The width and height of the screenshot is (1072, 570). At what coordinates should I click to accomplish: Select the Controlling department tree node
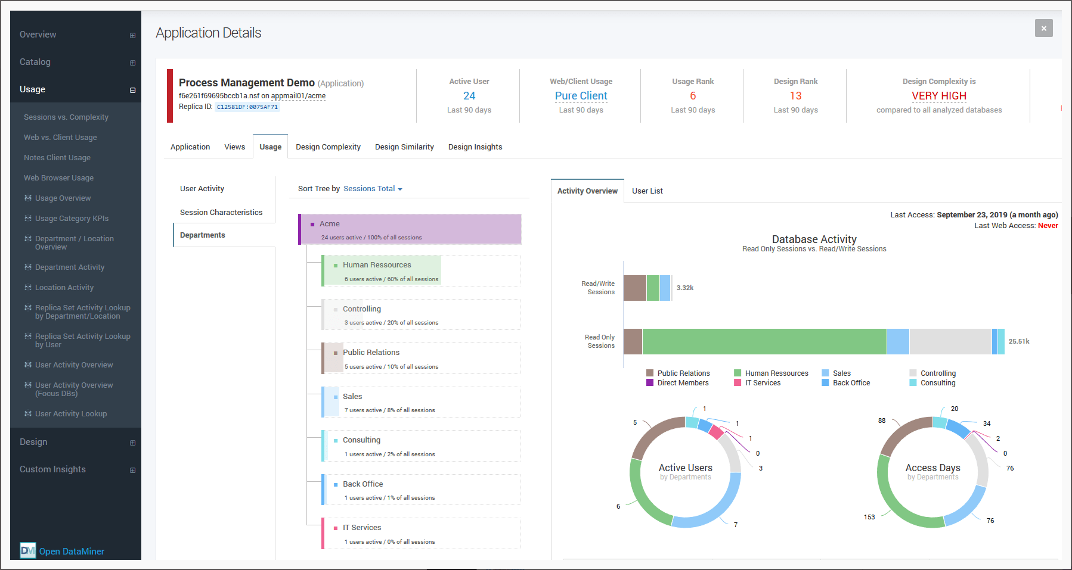point(361,309)
